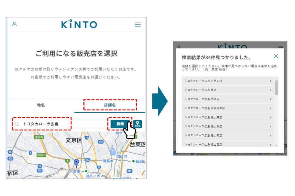Click the results list scrollbar thumb
Image resolution: width=295 pixels, height=196 pixels.
[276, 88]
